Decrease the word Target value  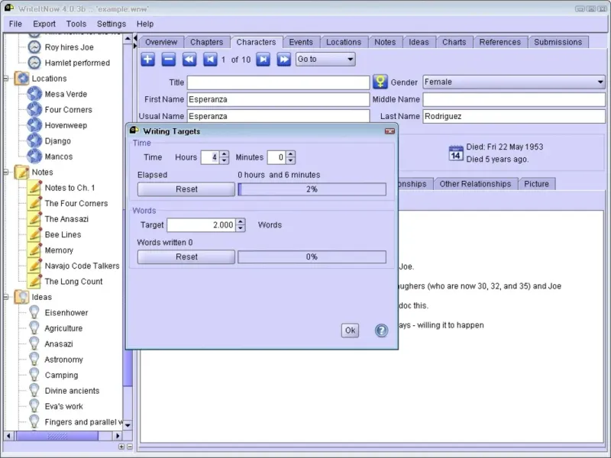(241, 228)
